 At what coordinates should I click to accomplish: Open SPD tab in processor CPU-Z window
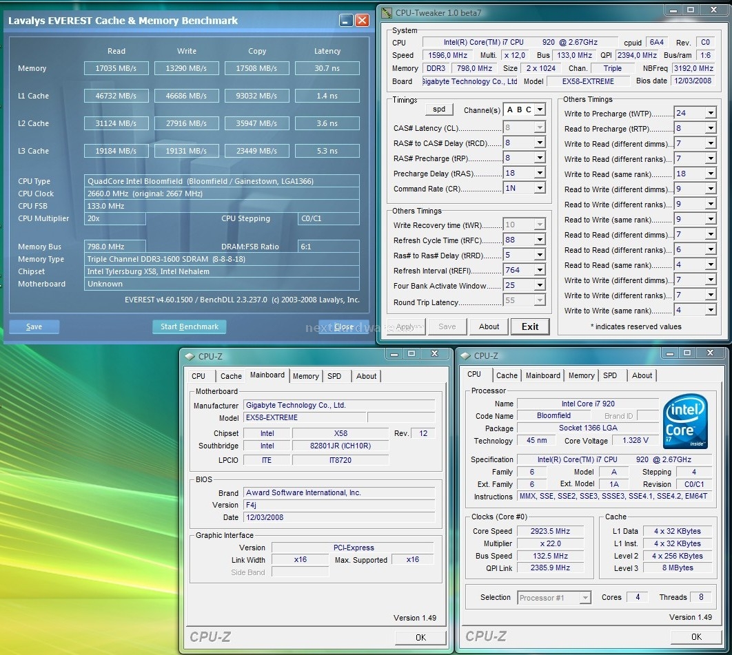(610, 375)
